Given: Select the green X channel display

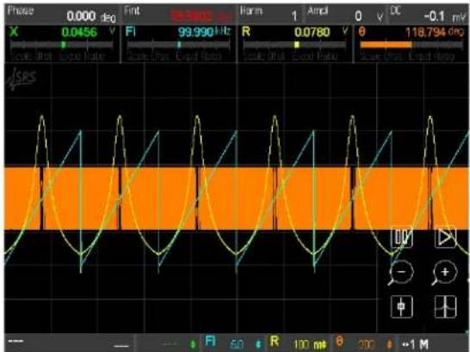Looking at the screenshot, I should [62, 44].
